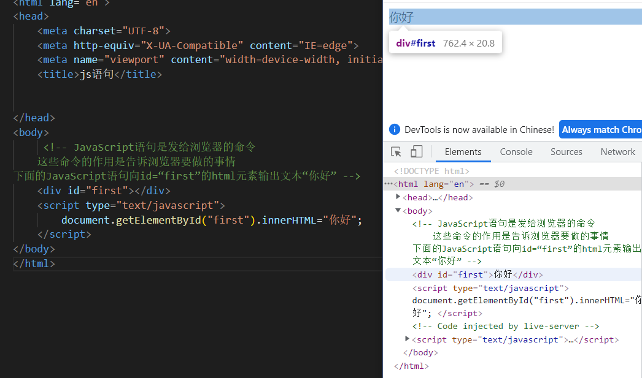Click the X-UA-Compatible meta line in editor
642x378 pixels.
click(198, 45)
